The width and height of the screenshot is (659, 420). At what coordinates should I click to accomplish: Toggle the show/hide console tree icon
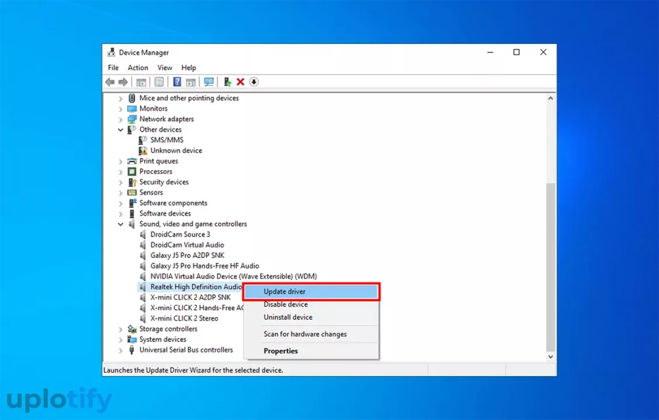(x=141, y=82)
